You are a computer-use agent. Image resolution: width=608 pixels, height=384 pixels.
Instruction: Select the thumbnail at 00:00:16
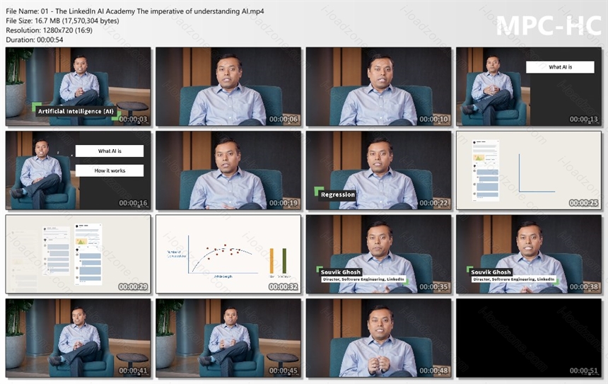[x=78, y=170]
